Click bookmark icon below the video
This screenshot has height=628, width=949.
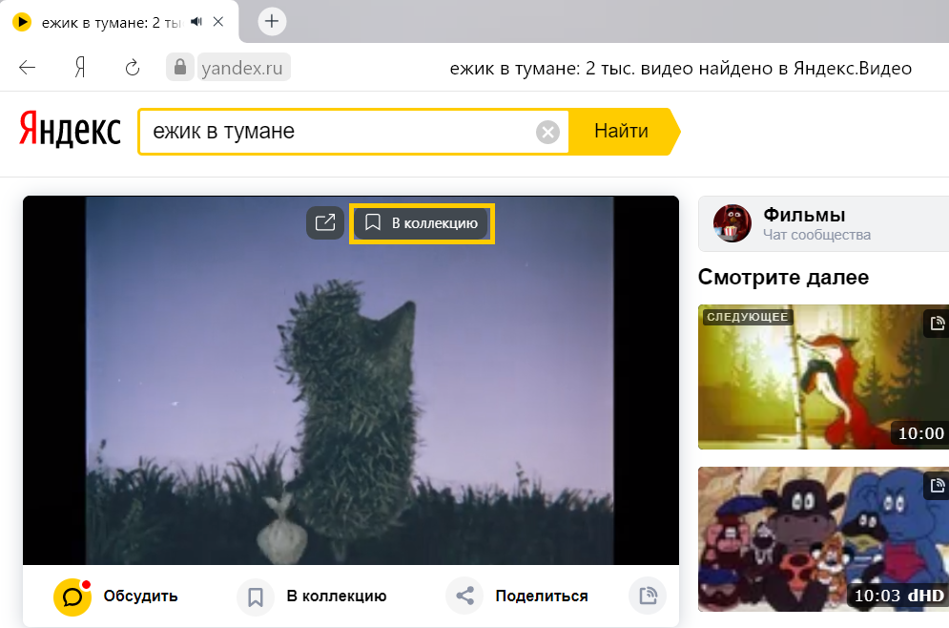pos(256,597)
